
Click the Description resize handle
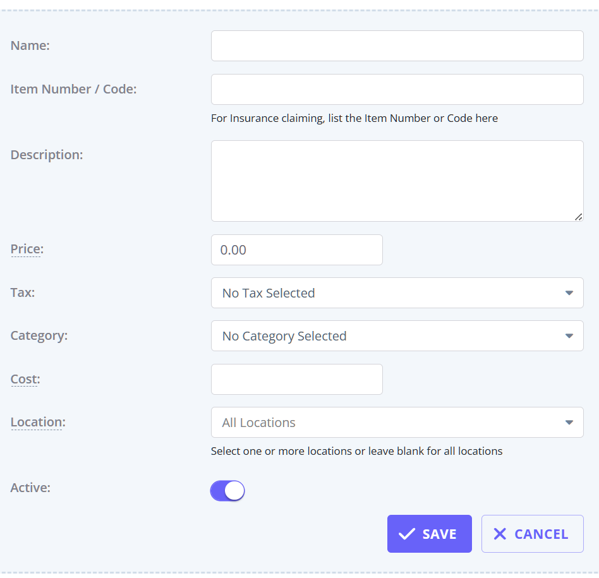pyautogui.click(x=578, y=217)
